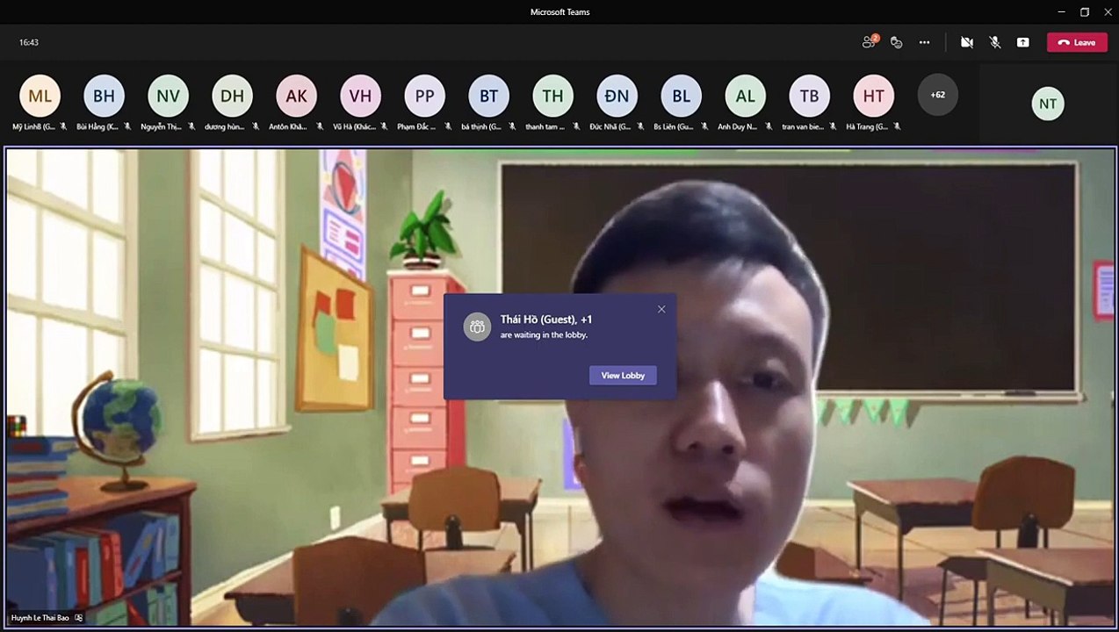Click the name label tran van bie
Image resolution: width=1119 pixels, height=632 pixels.
click(x=803, y=126)
